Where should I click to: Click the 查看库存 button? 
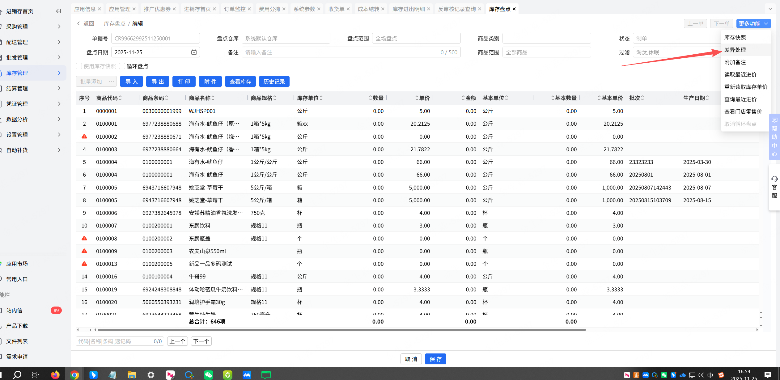[240, 81]
